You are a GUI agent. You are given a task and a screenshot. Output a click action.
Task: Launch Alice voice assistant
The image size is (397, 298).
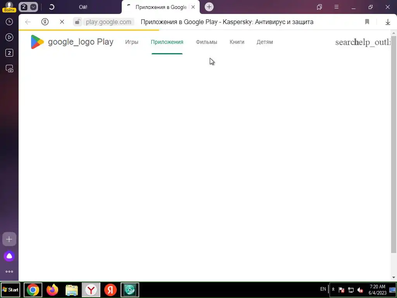pyautogui.click(x=9, y=256)
